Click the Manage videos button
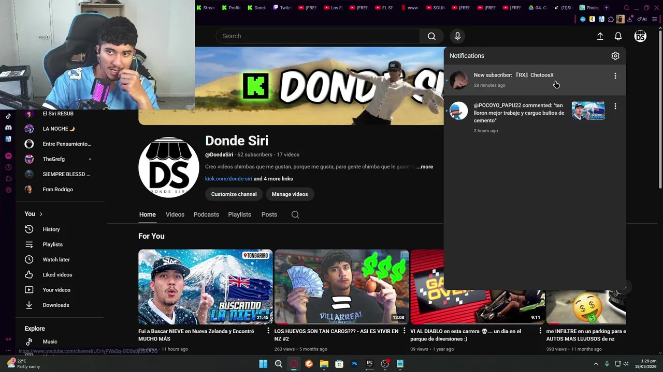Image resolution: width=663 pixels, height=372 pixels. click(x=290, y=194)
